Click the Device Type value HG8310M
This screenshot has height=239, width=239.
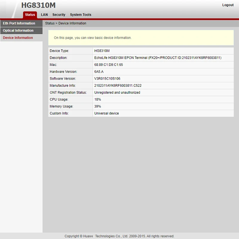pyautogui.click(x=102, y=51)
